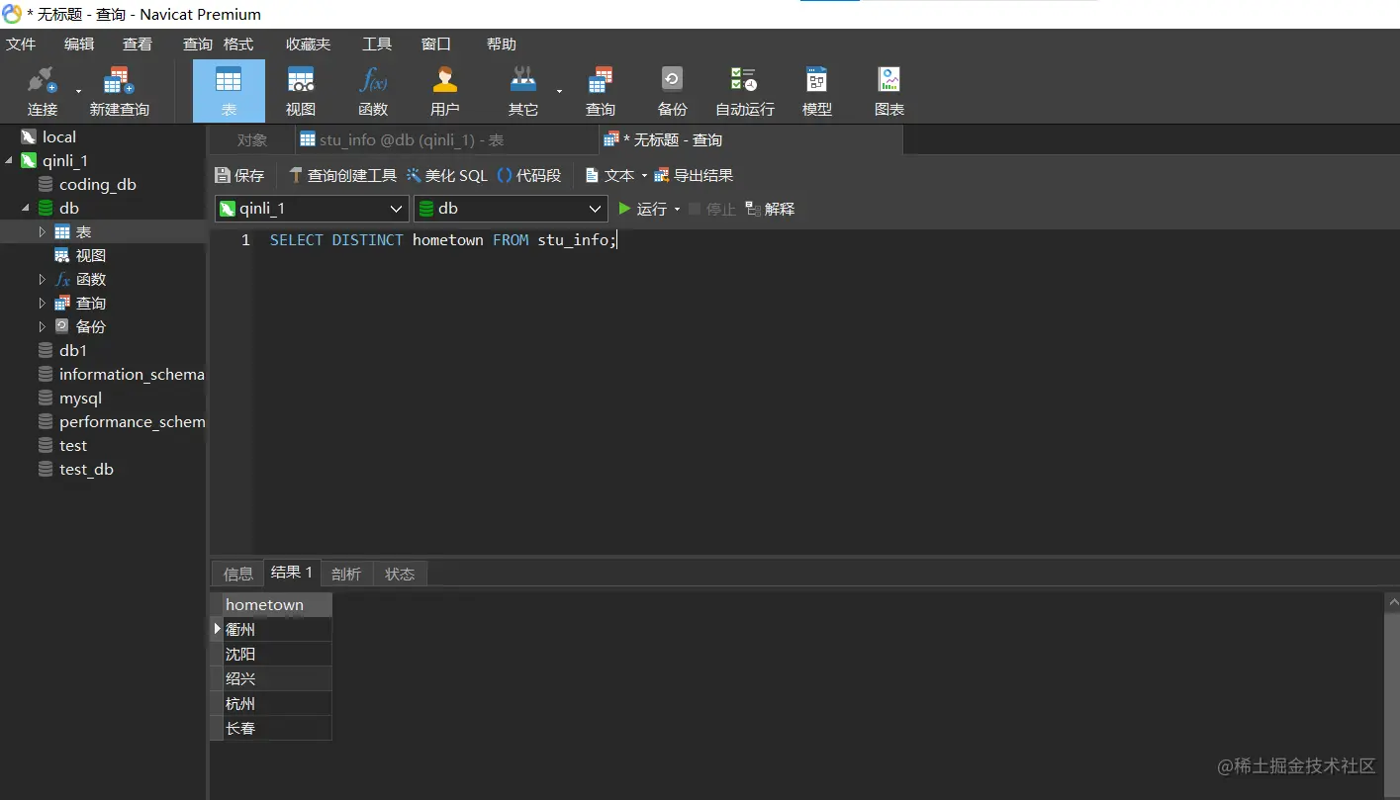Open the 自动运行 automation toolbar icon
The image size is (1400, 800).
pyautogui.click(x=745, y=91)
